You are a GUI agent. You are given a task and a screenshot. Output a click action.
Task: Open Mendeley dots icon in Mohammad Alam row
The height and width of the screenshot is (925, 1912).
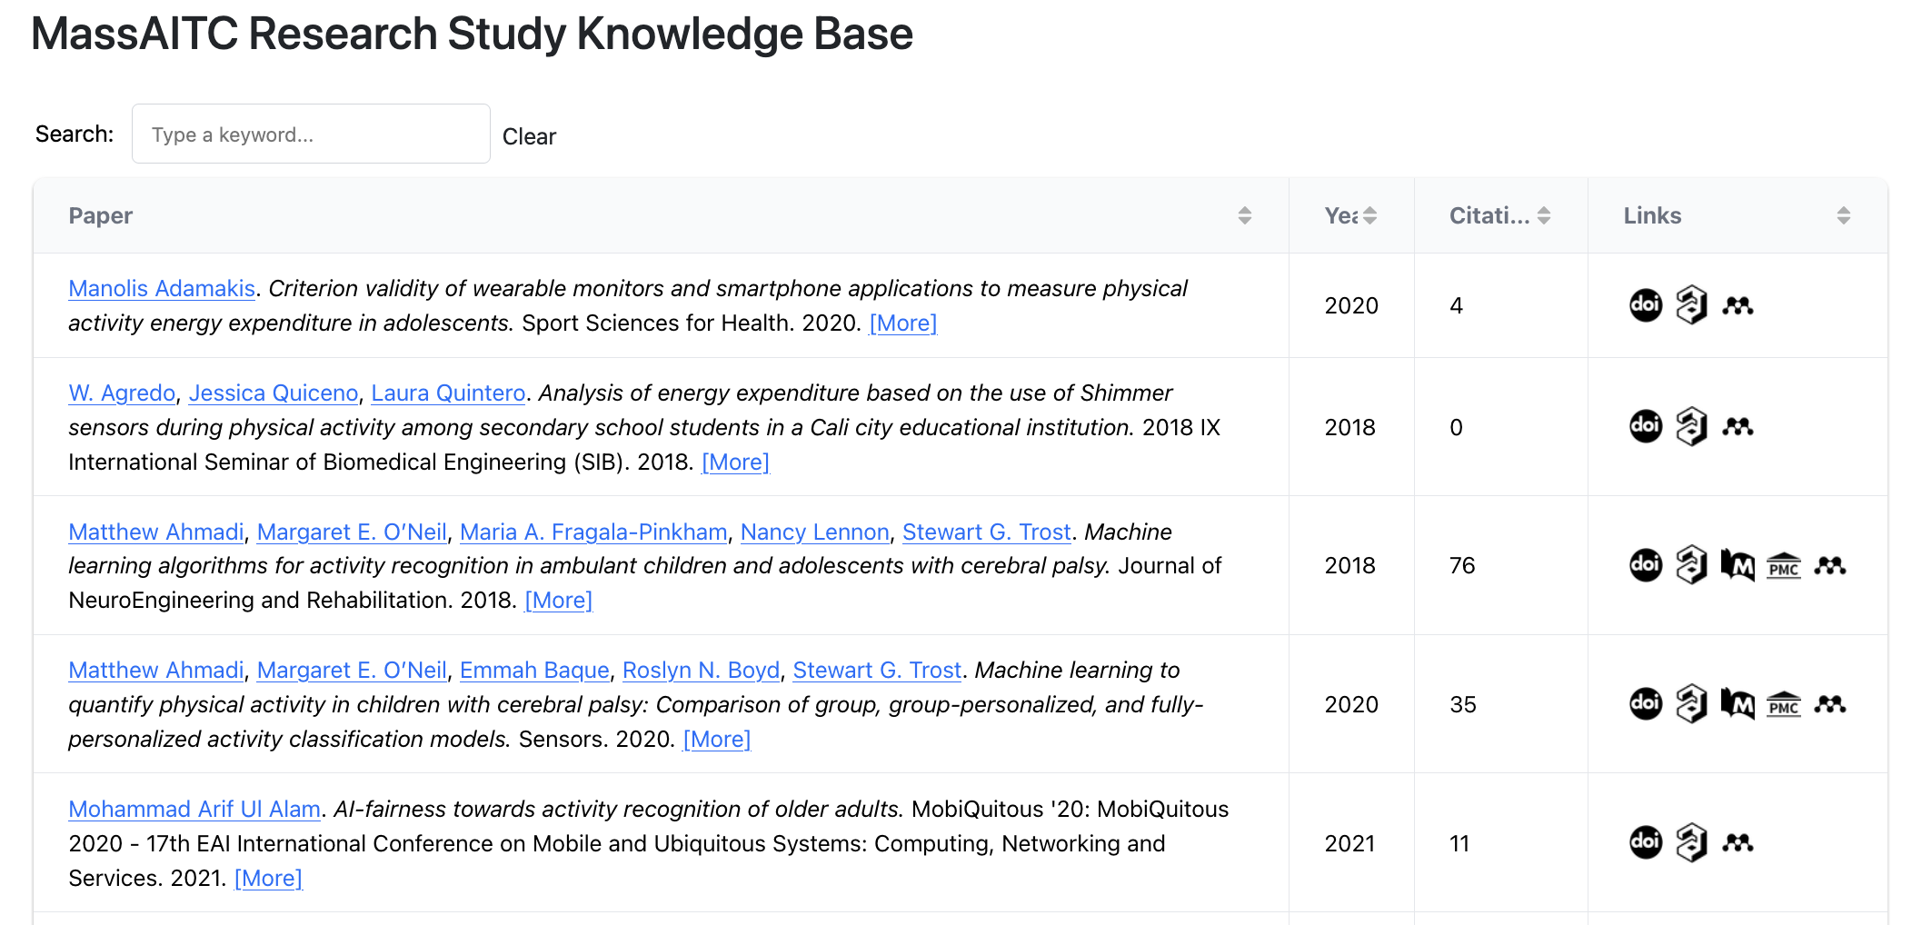point(1738,843)
